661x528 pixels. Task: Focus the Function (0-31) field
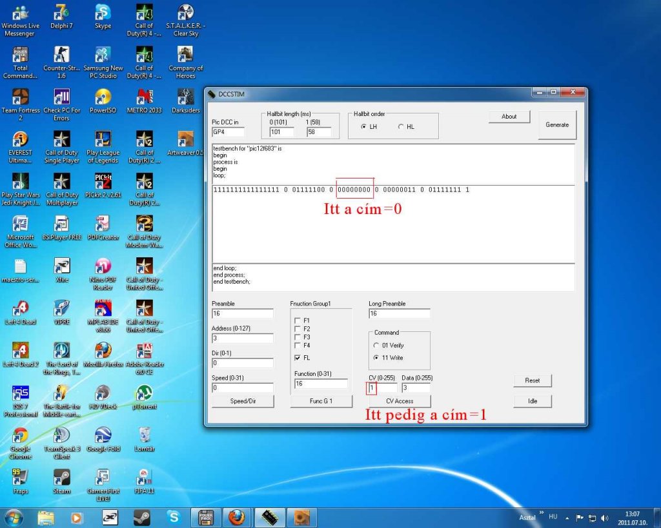coord(321,384)
